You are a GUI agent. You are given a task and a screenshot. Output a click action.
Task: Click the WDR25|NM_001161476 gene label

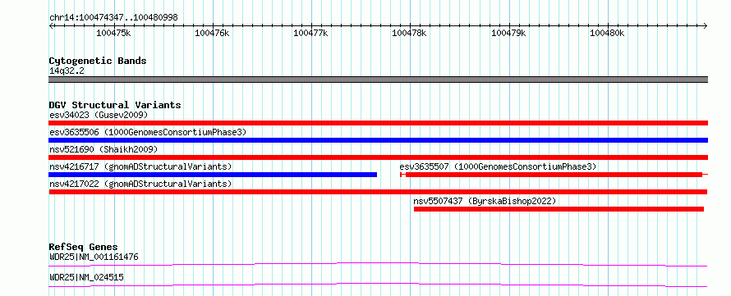(x=94, y=257)
